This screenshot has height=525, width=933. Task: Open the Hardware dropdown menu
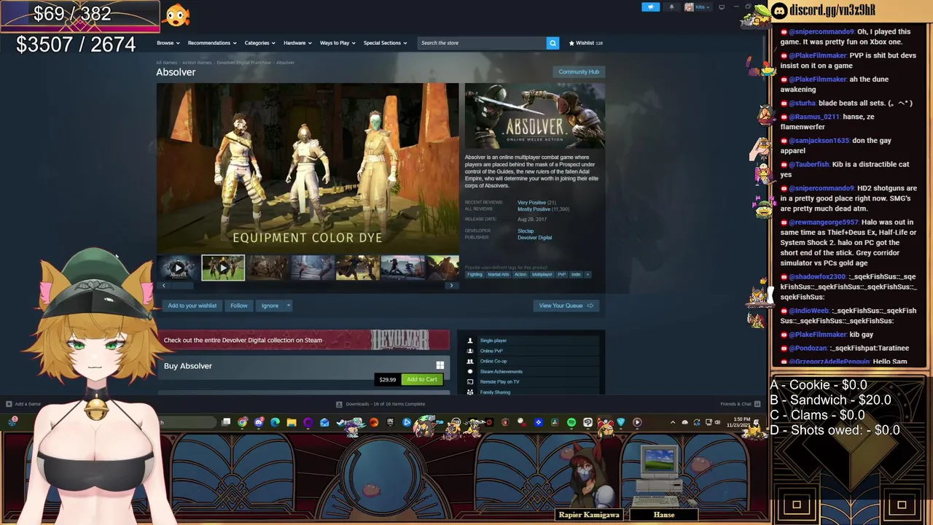tap(297, 43)
